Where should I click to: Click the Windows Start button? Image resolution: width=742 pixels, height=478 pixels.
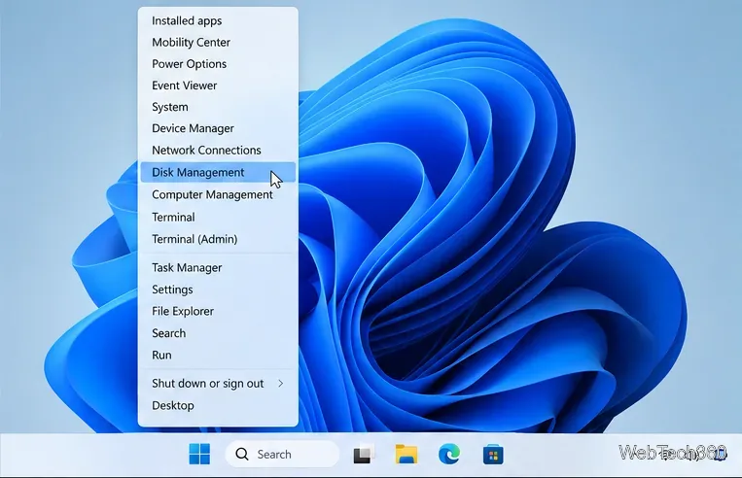tap(199, 455)
